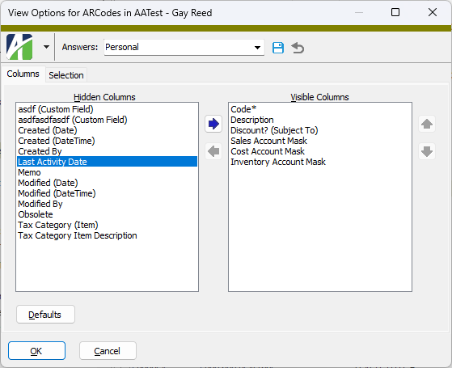Select Memo in Hidden Columns
This screenshot has width=452, height=368.
[x=107, y=172]
